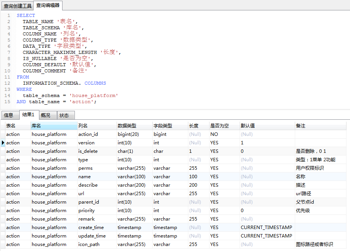Click COLUMN_COMMENT on line 10
The width and height of the screenshot is (350, 251).
(44, 71)
